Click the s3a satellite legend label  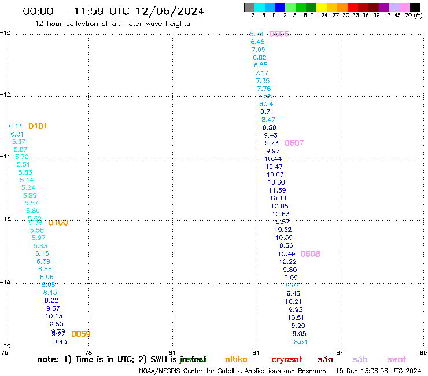click(x=325, y=359)
